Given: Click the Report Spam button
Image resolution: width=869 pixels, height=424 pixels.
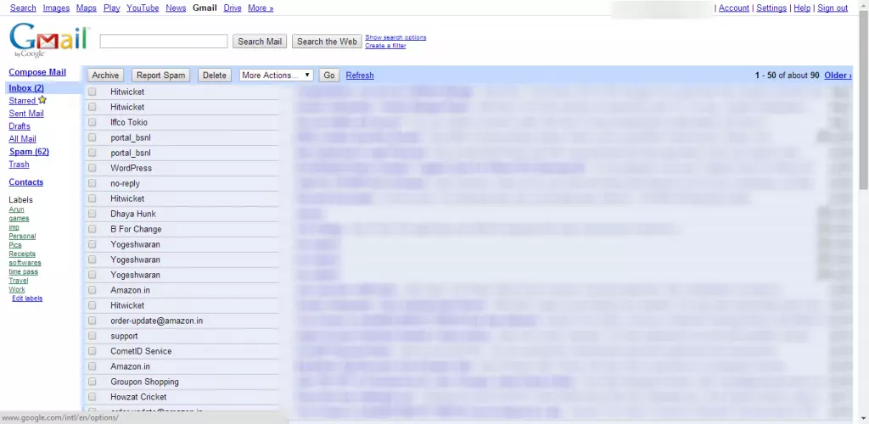Looking at the screenshot, I should [x=160, y=75].
